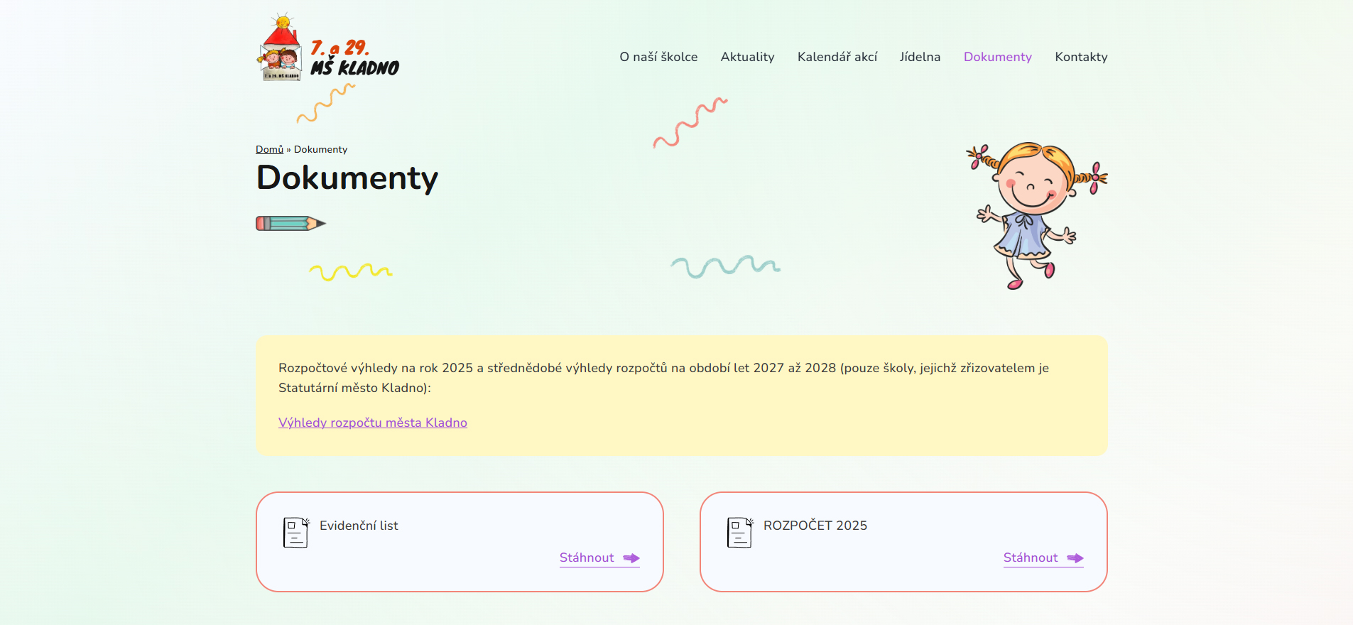
Task: Download the Evidenční list via Stáhnout
Action: [x=587, y=558]
